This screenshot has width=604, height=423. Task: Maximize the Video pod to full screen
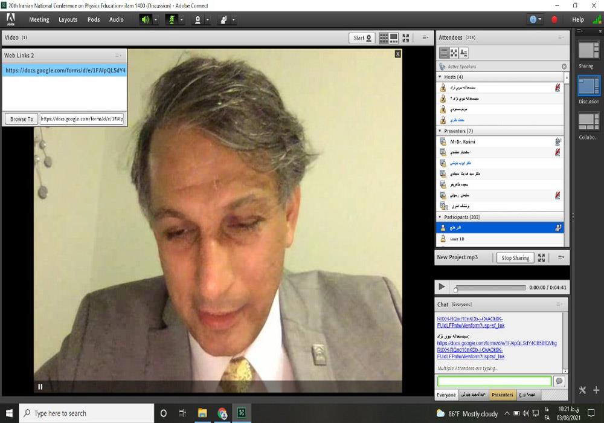point(406,37)
